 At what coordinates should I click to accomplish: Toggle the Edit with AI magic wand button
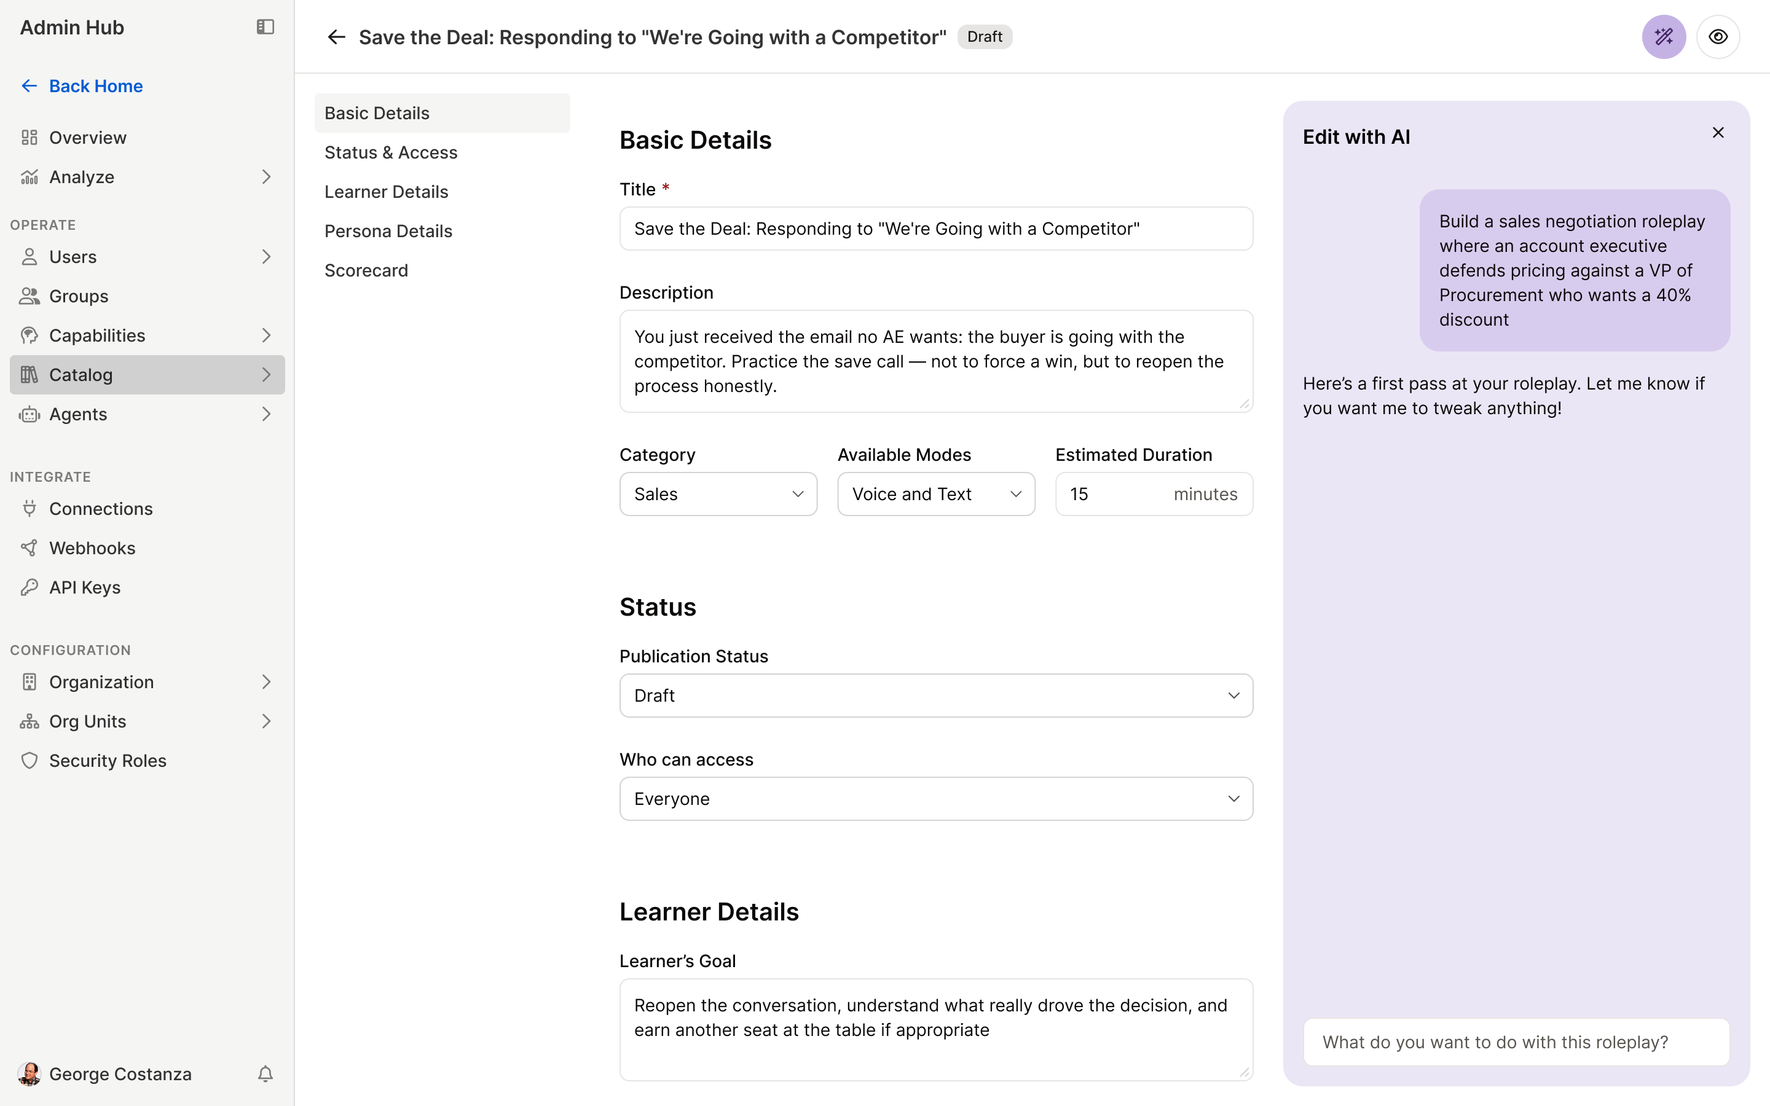1663,37
